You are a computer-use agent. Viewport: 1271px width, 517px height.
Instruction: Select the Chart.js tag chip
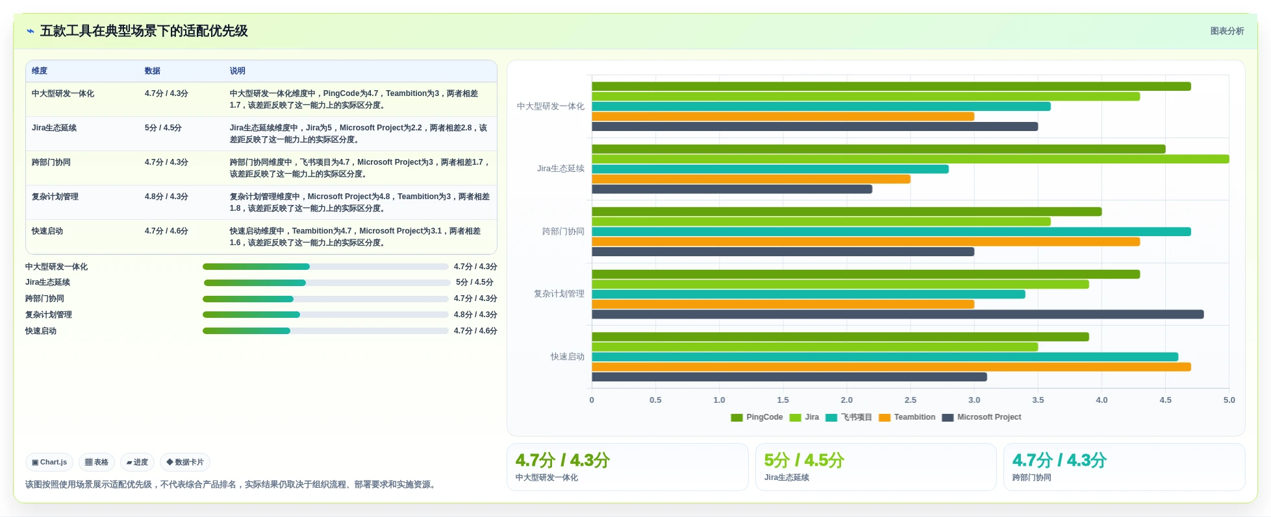click(x=49, y=462)
